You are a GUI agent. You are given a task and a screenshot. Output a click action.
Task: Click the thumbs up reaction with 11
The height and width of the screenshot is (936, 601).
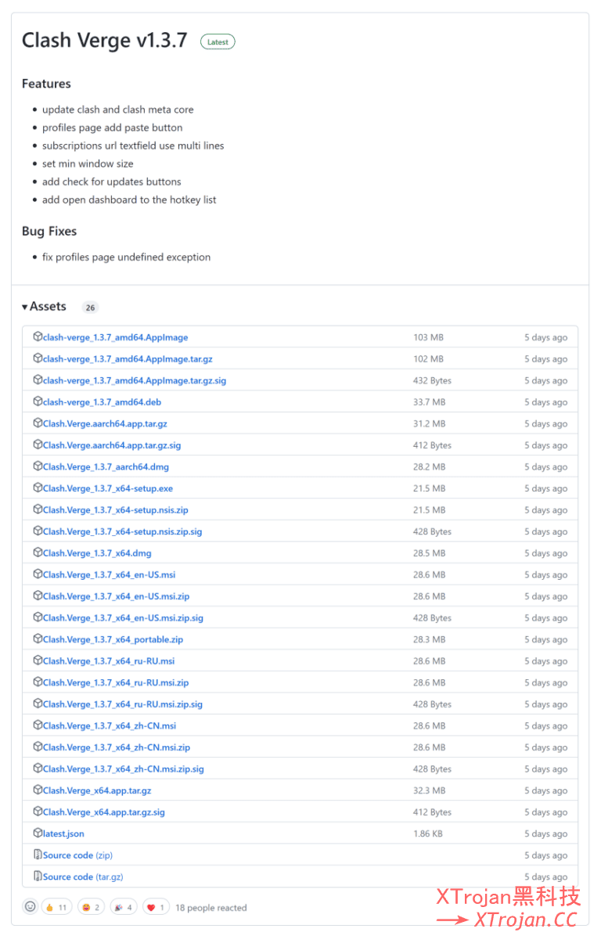pyautogui.click(x=56, y=908)
